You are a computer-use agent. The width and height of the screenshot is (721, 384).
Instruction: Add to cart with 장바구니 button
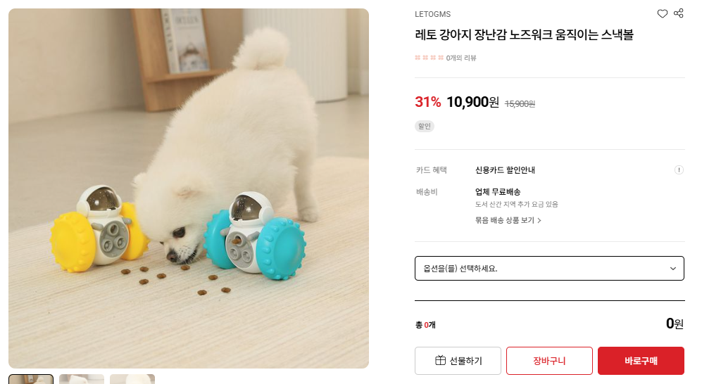point(549,361)
